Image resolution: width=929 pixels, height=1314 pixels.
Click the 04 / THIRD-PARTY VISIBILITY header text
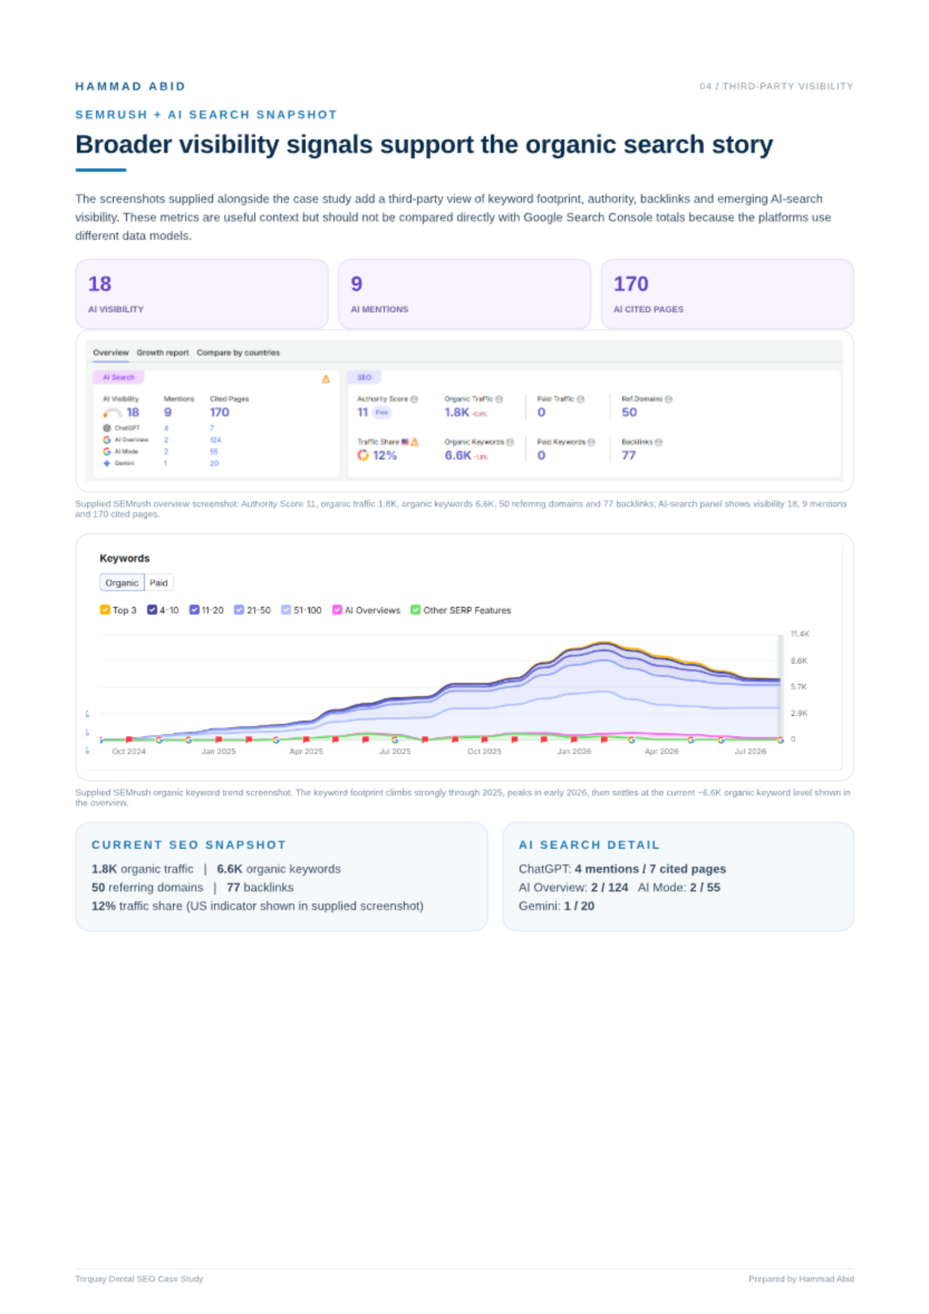tap(776, 86)
